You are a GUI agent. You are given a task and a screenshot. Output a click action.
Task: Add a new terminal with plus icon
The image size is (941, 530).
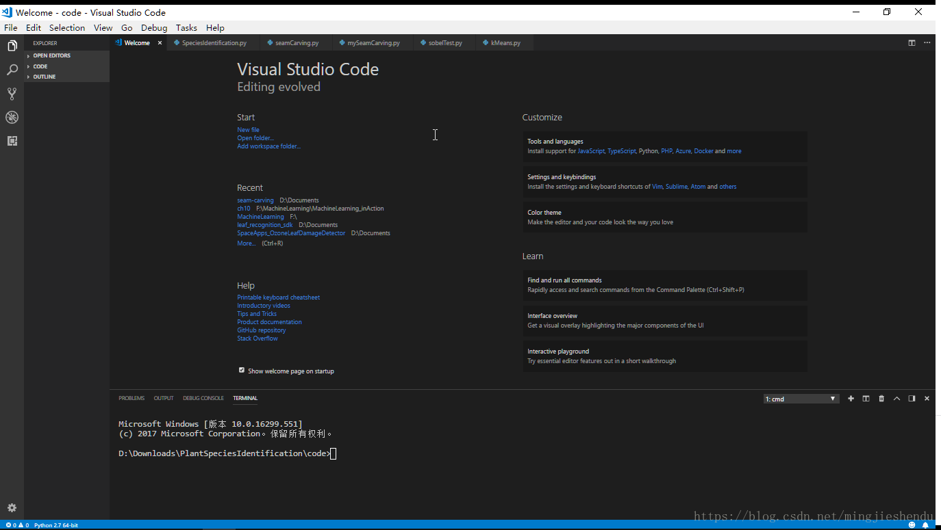tap(851, 399)
